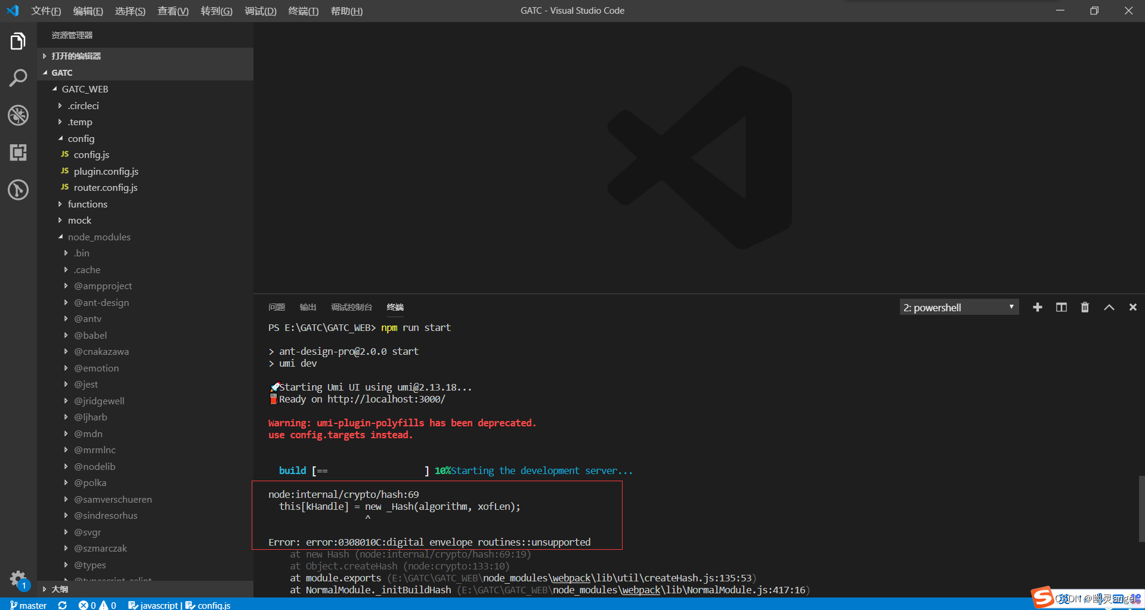Screen dimensions: 1145x610
Task: Select router.config.js in the explorer
Action: point(106,187)
